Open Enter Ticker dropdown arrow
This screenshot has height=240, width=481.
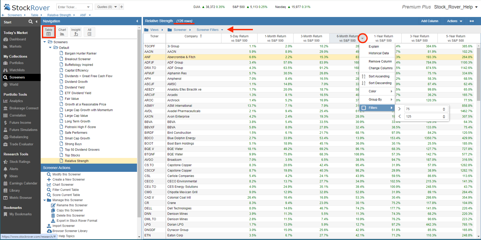[89, 7]
